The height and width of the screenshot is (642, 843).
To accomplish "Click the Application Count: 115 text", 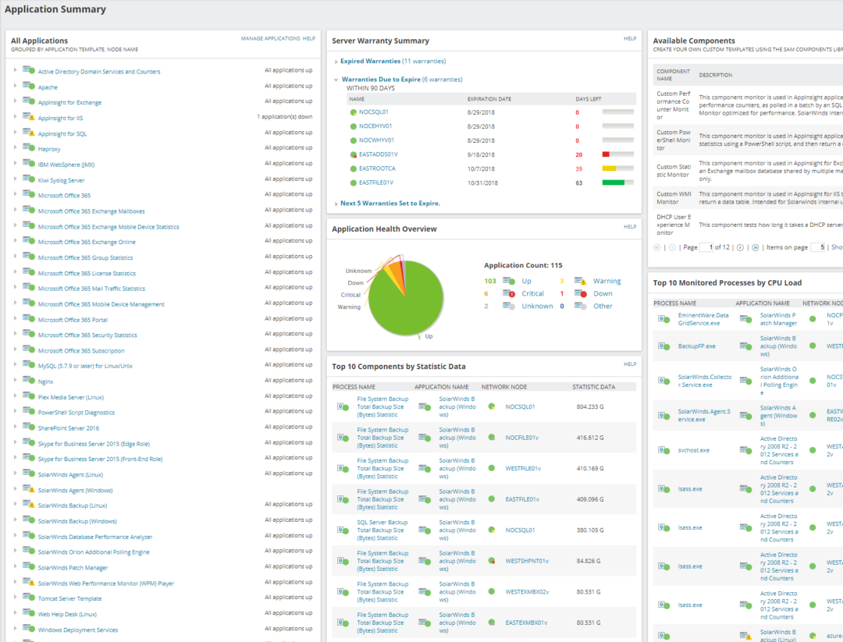I will click(523, 265).
